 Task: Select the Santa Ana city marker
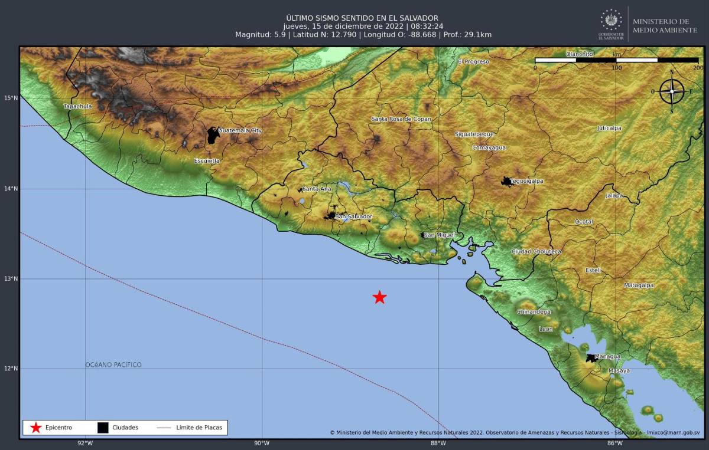point(300,189)
